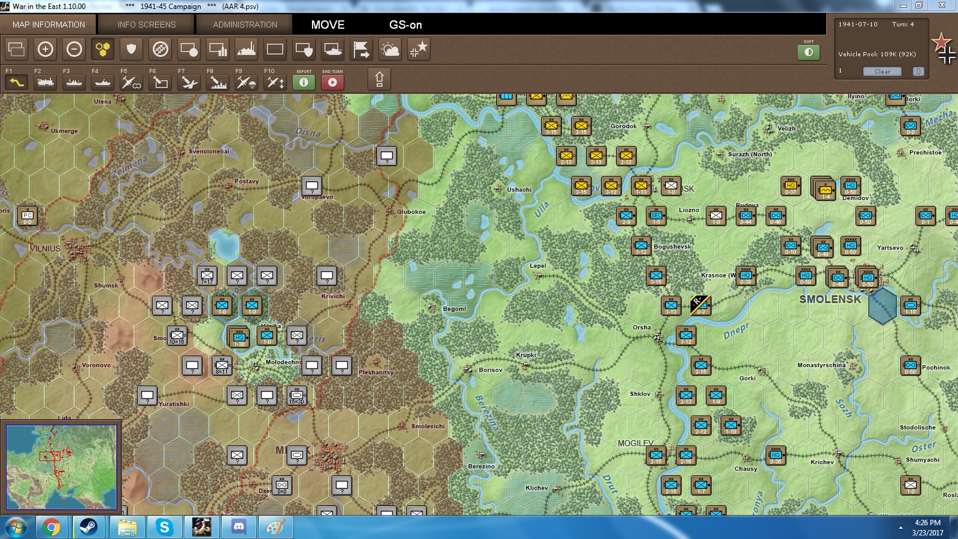Click the flag with arrow icon
The width and height of the screenshot is (958, 539).
[x=362, y=49]
